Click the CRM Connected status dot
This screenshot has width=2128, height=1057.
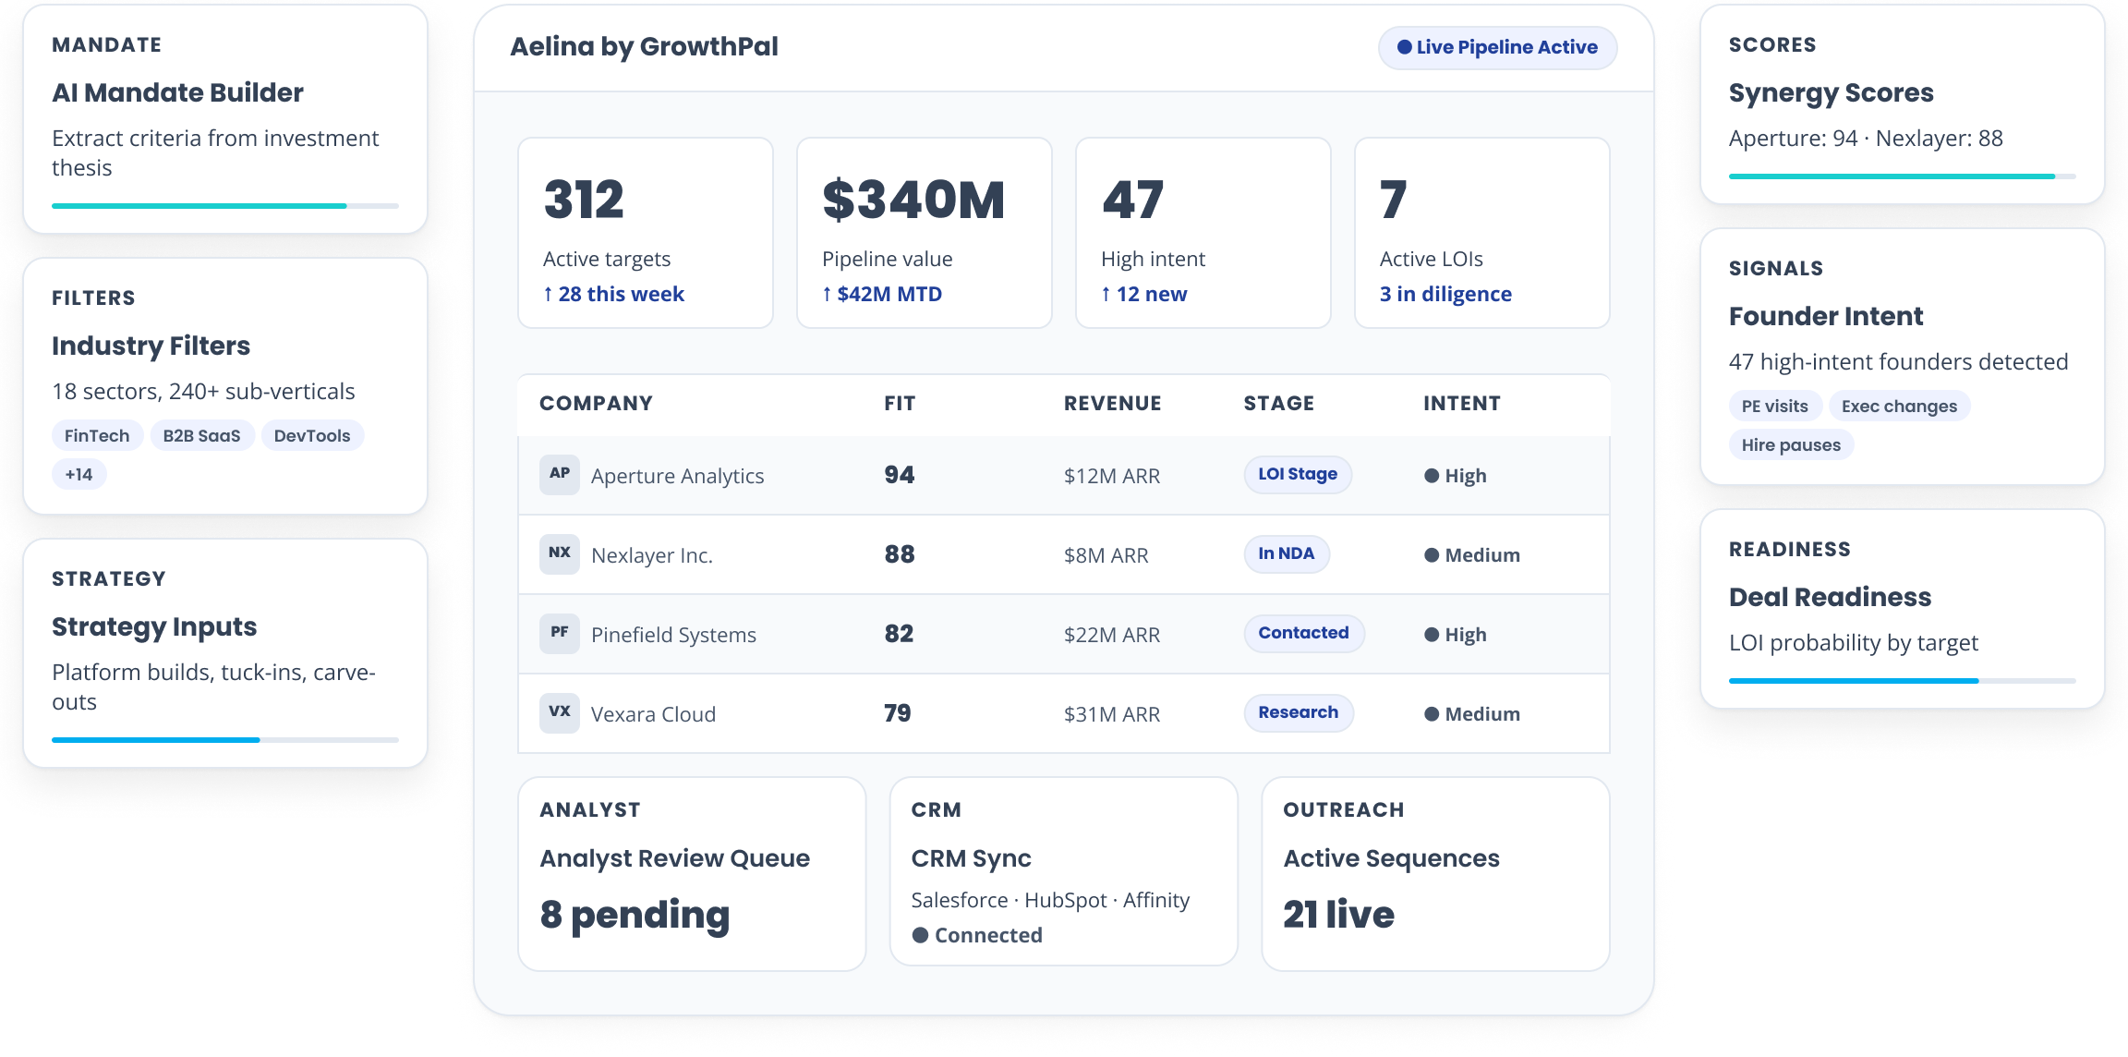coord(920,935)
